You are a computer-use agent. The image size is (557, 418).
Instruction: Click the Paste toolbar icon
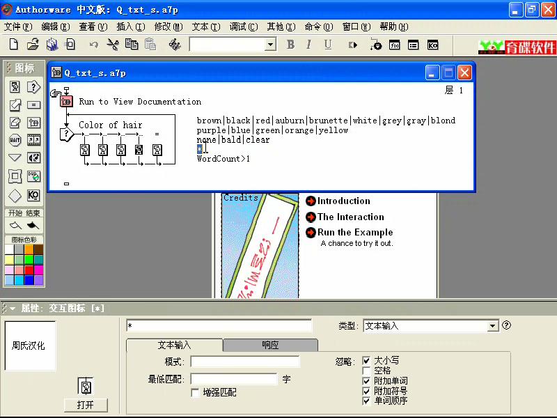point(150,45)
